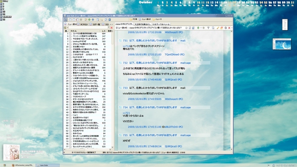The image size is (297, 167).
Task: Click the funnel filter icon in thread toolbar
Action: pos(208,28)
